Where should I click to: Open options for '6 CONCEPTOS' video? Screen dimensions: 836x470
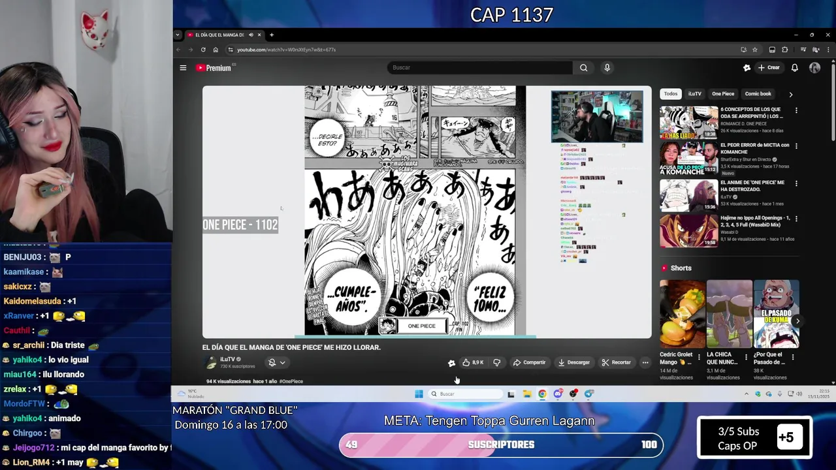tap(796, 110)
